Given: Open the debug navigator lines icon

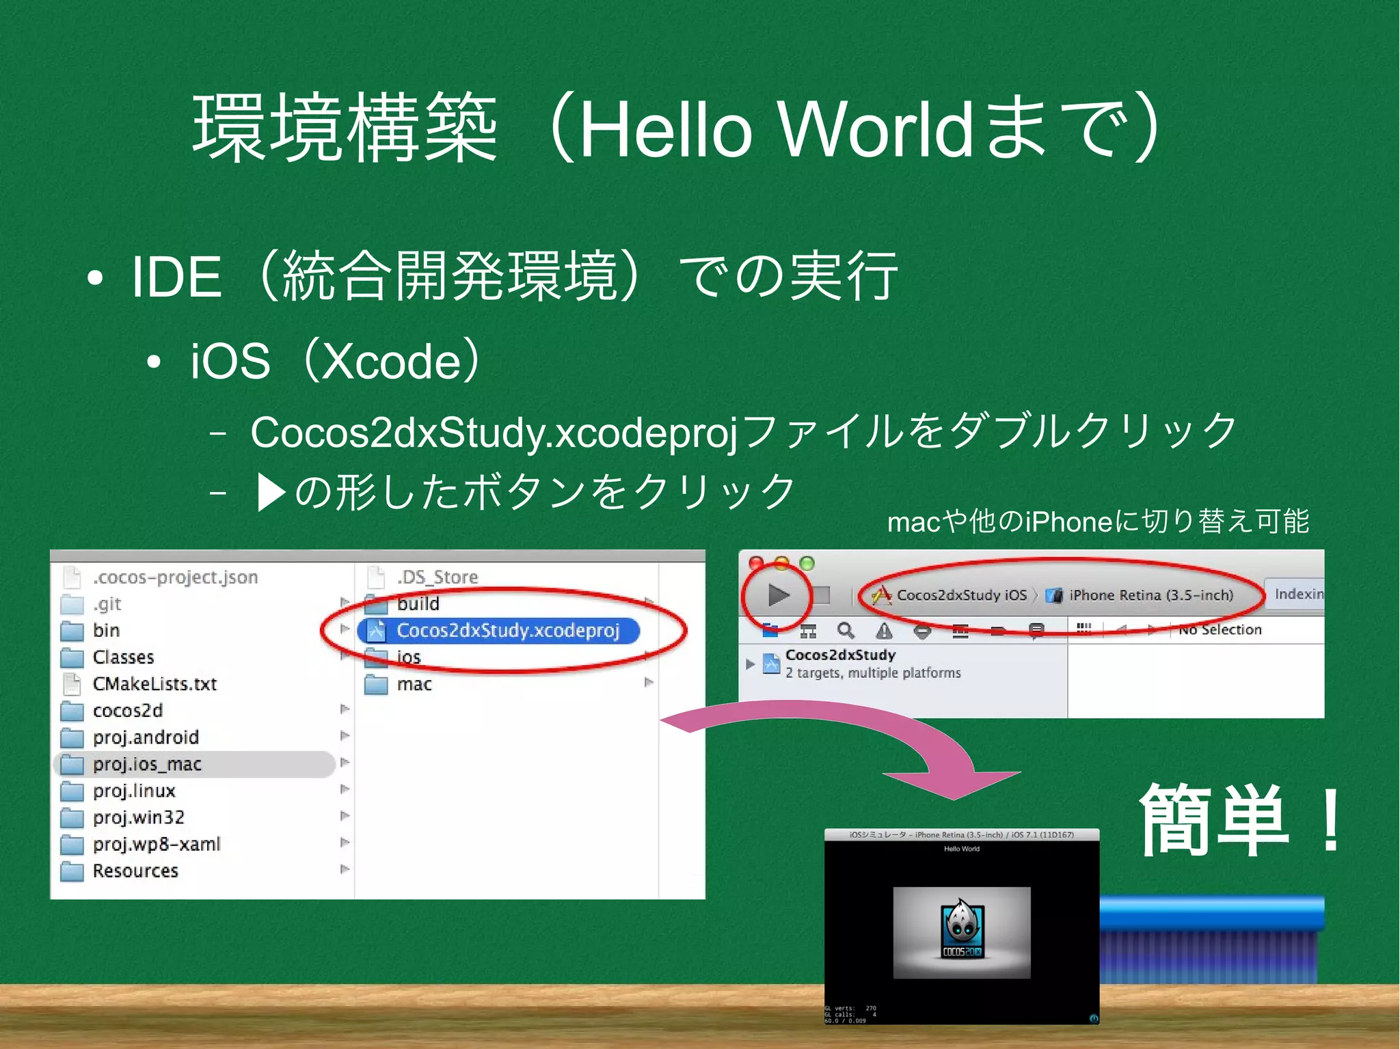Looking at the screenshot, I should pyautogui.click(x=960, y=631).
